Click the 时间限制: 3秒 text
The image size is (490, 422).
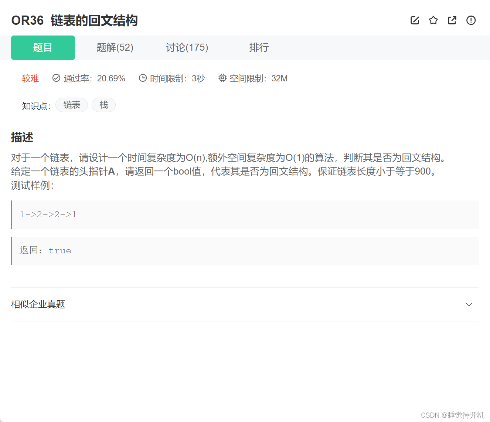click(177, 78)
